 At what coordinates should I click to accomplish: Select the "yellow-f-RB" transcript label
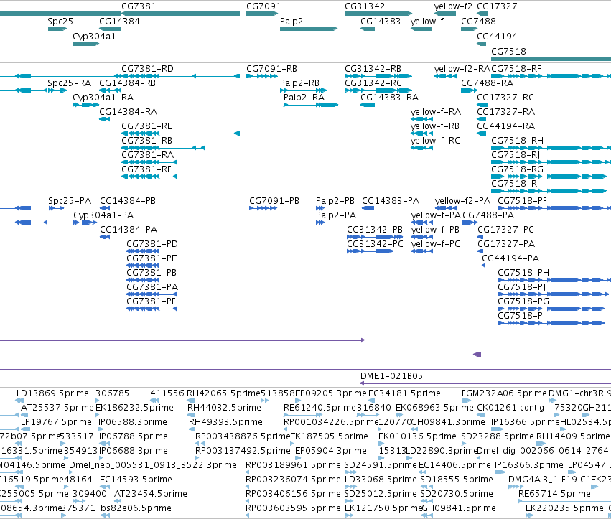(x=435, y=126)
